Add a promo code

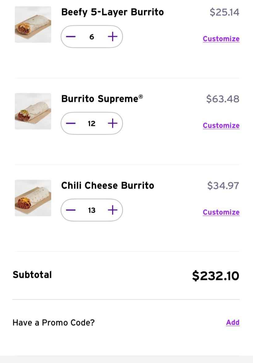point(233,323)
